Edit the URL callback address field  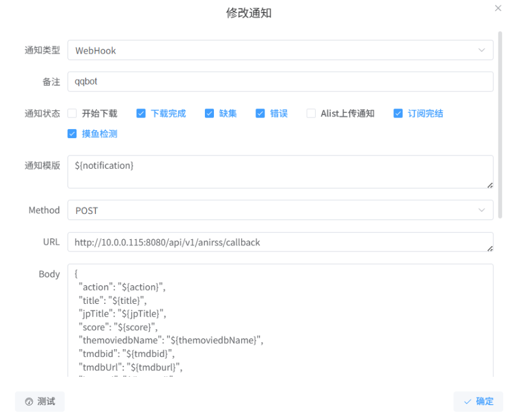(x=280, y=242)
